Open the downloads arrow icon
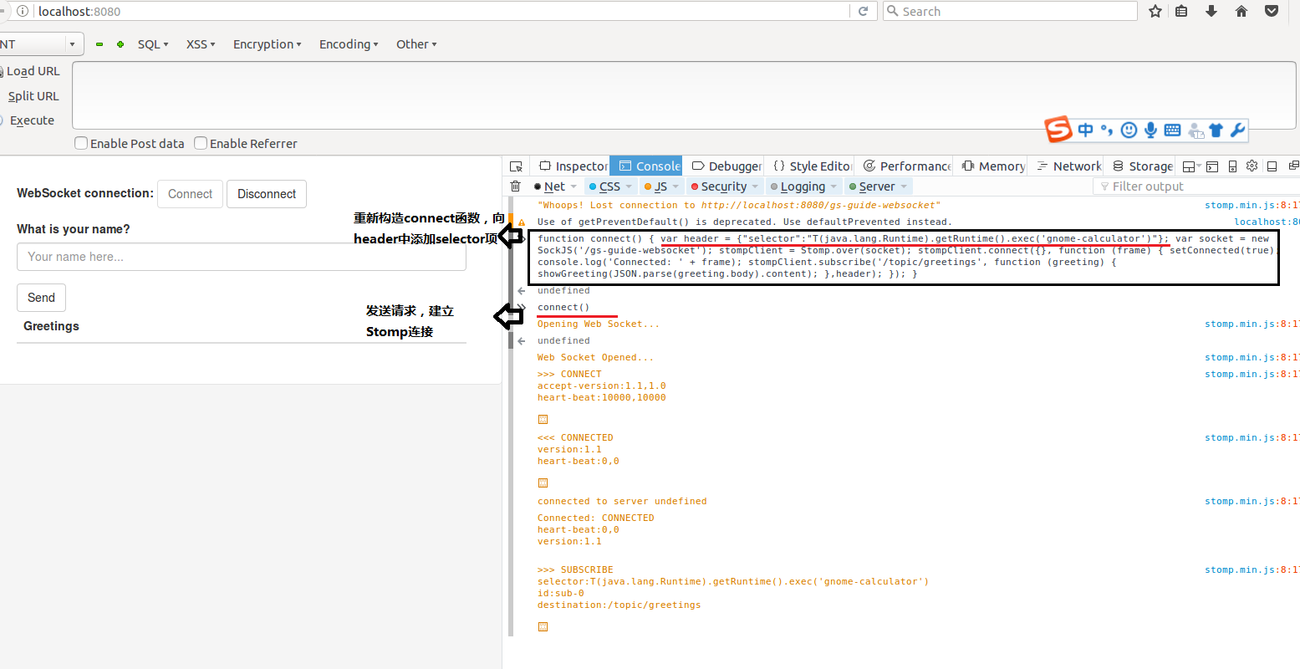This screenshot has width=1300, height=669. pyautogui.click(x=1211, y=11)
